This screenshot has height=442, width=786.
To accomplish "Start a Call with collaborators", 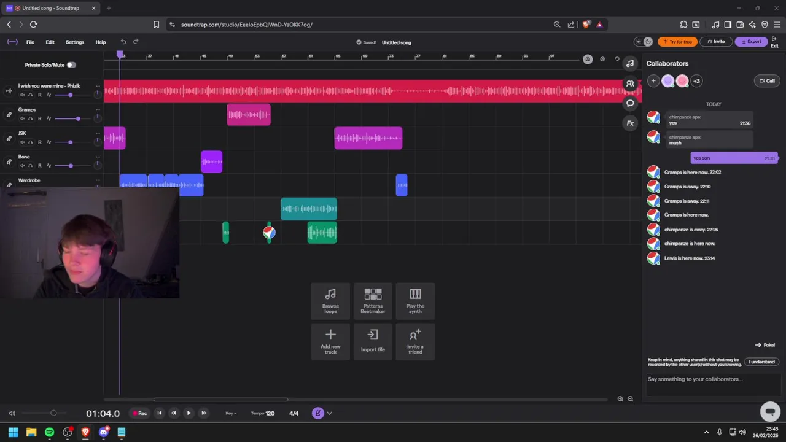I will coord(767,81).
